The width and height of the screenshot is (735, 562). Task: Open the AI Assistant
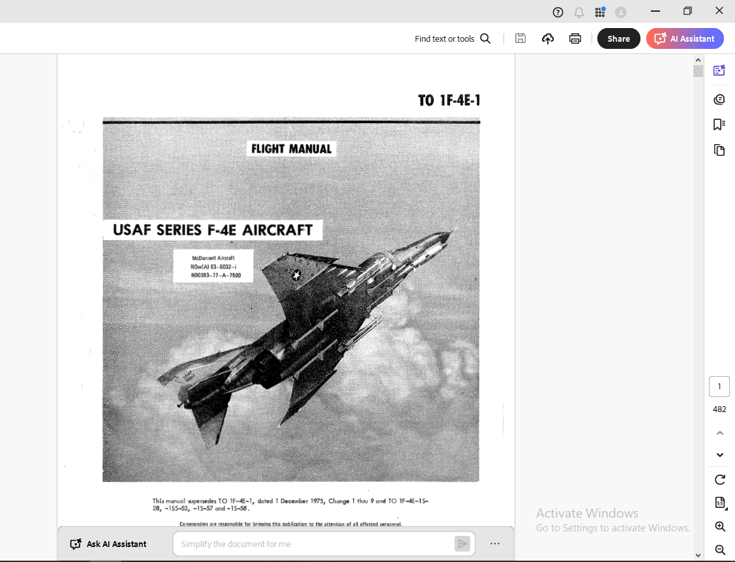click(685, 38)
